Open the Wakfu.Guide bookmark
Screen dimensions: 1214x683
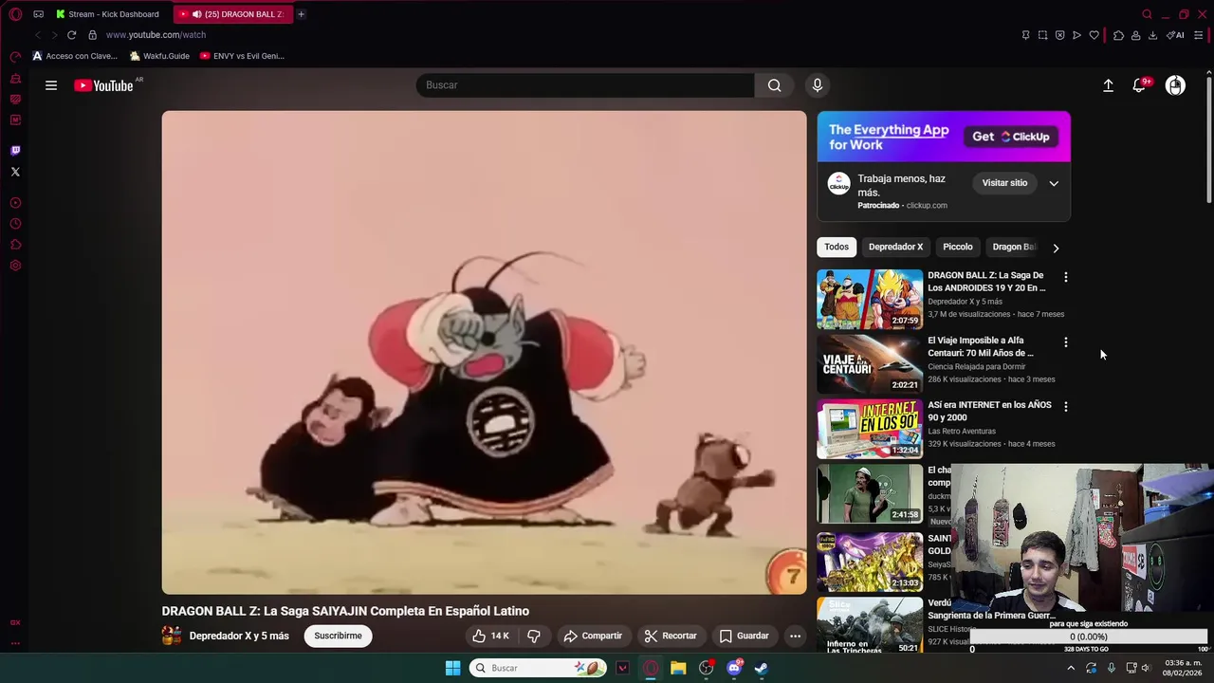[x=159, y=56]
